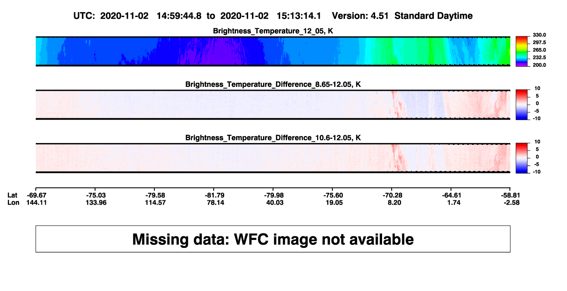Click the 'Lat' axis label
This screenshot has height=291, width=567.
[x=13, y=195]
